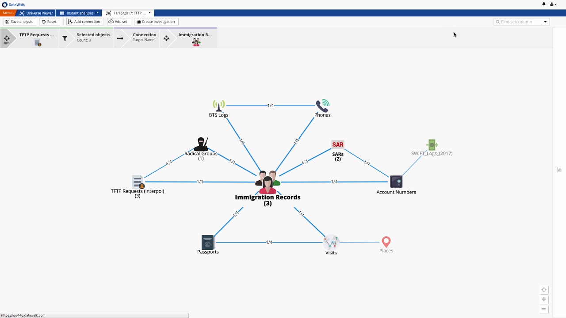Close the 11/16/2017: TFTP tab
Screen dimensions: 566x318
(150, 13)
